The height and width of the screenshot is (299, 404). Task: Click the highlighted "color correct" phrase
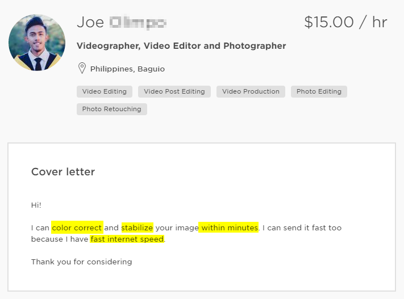point(77,228)
